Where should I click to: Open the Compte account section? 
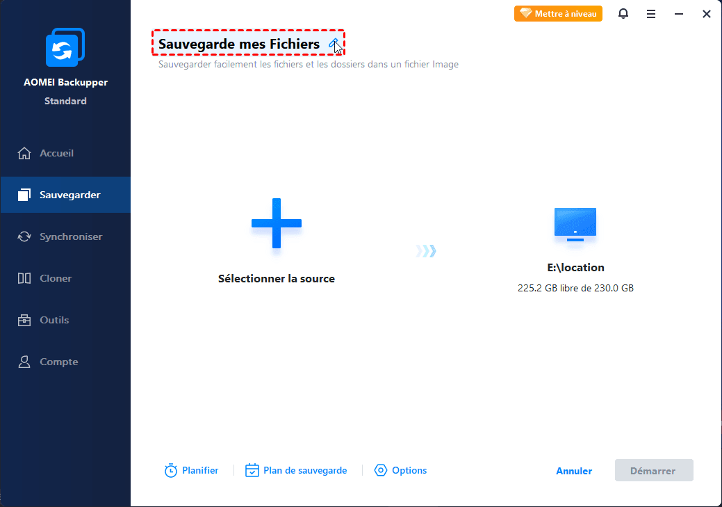(65, 362)
